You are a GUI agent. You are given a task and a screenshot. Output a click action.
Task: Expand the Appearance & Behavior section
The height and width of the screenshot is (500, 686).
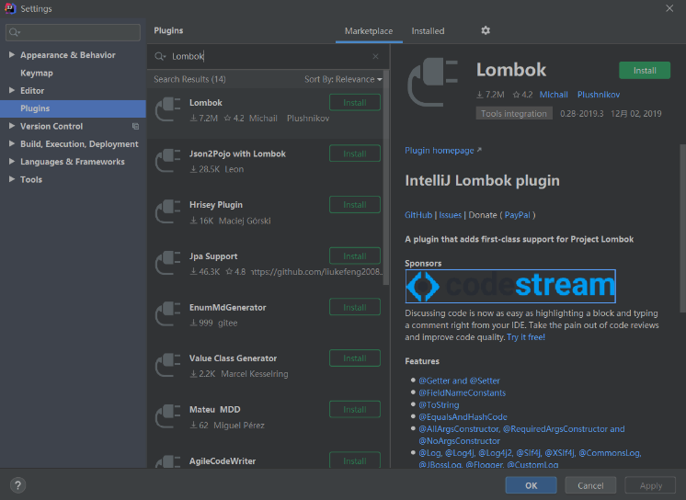(x=12, y=55)
